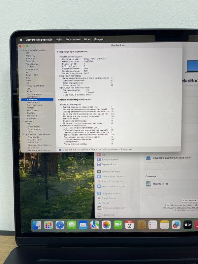The image size is (198, 264).
Task: Select Сховище in hardware tree
Action: tap(31, 118)
